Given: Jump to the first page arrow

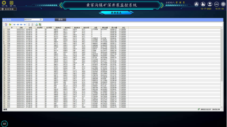Looking at the screenshot, I should 14,25.
